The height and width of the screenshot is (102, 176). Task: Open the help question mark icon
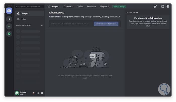tap(168, 6)
